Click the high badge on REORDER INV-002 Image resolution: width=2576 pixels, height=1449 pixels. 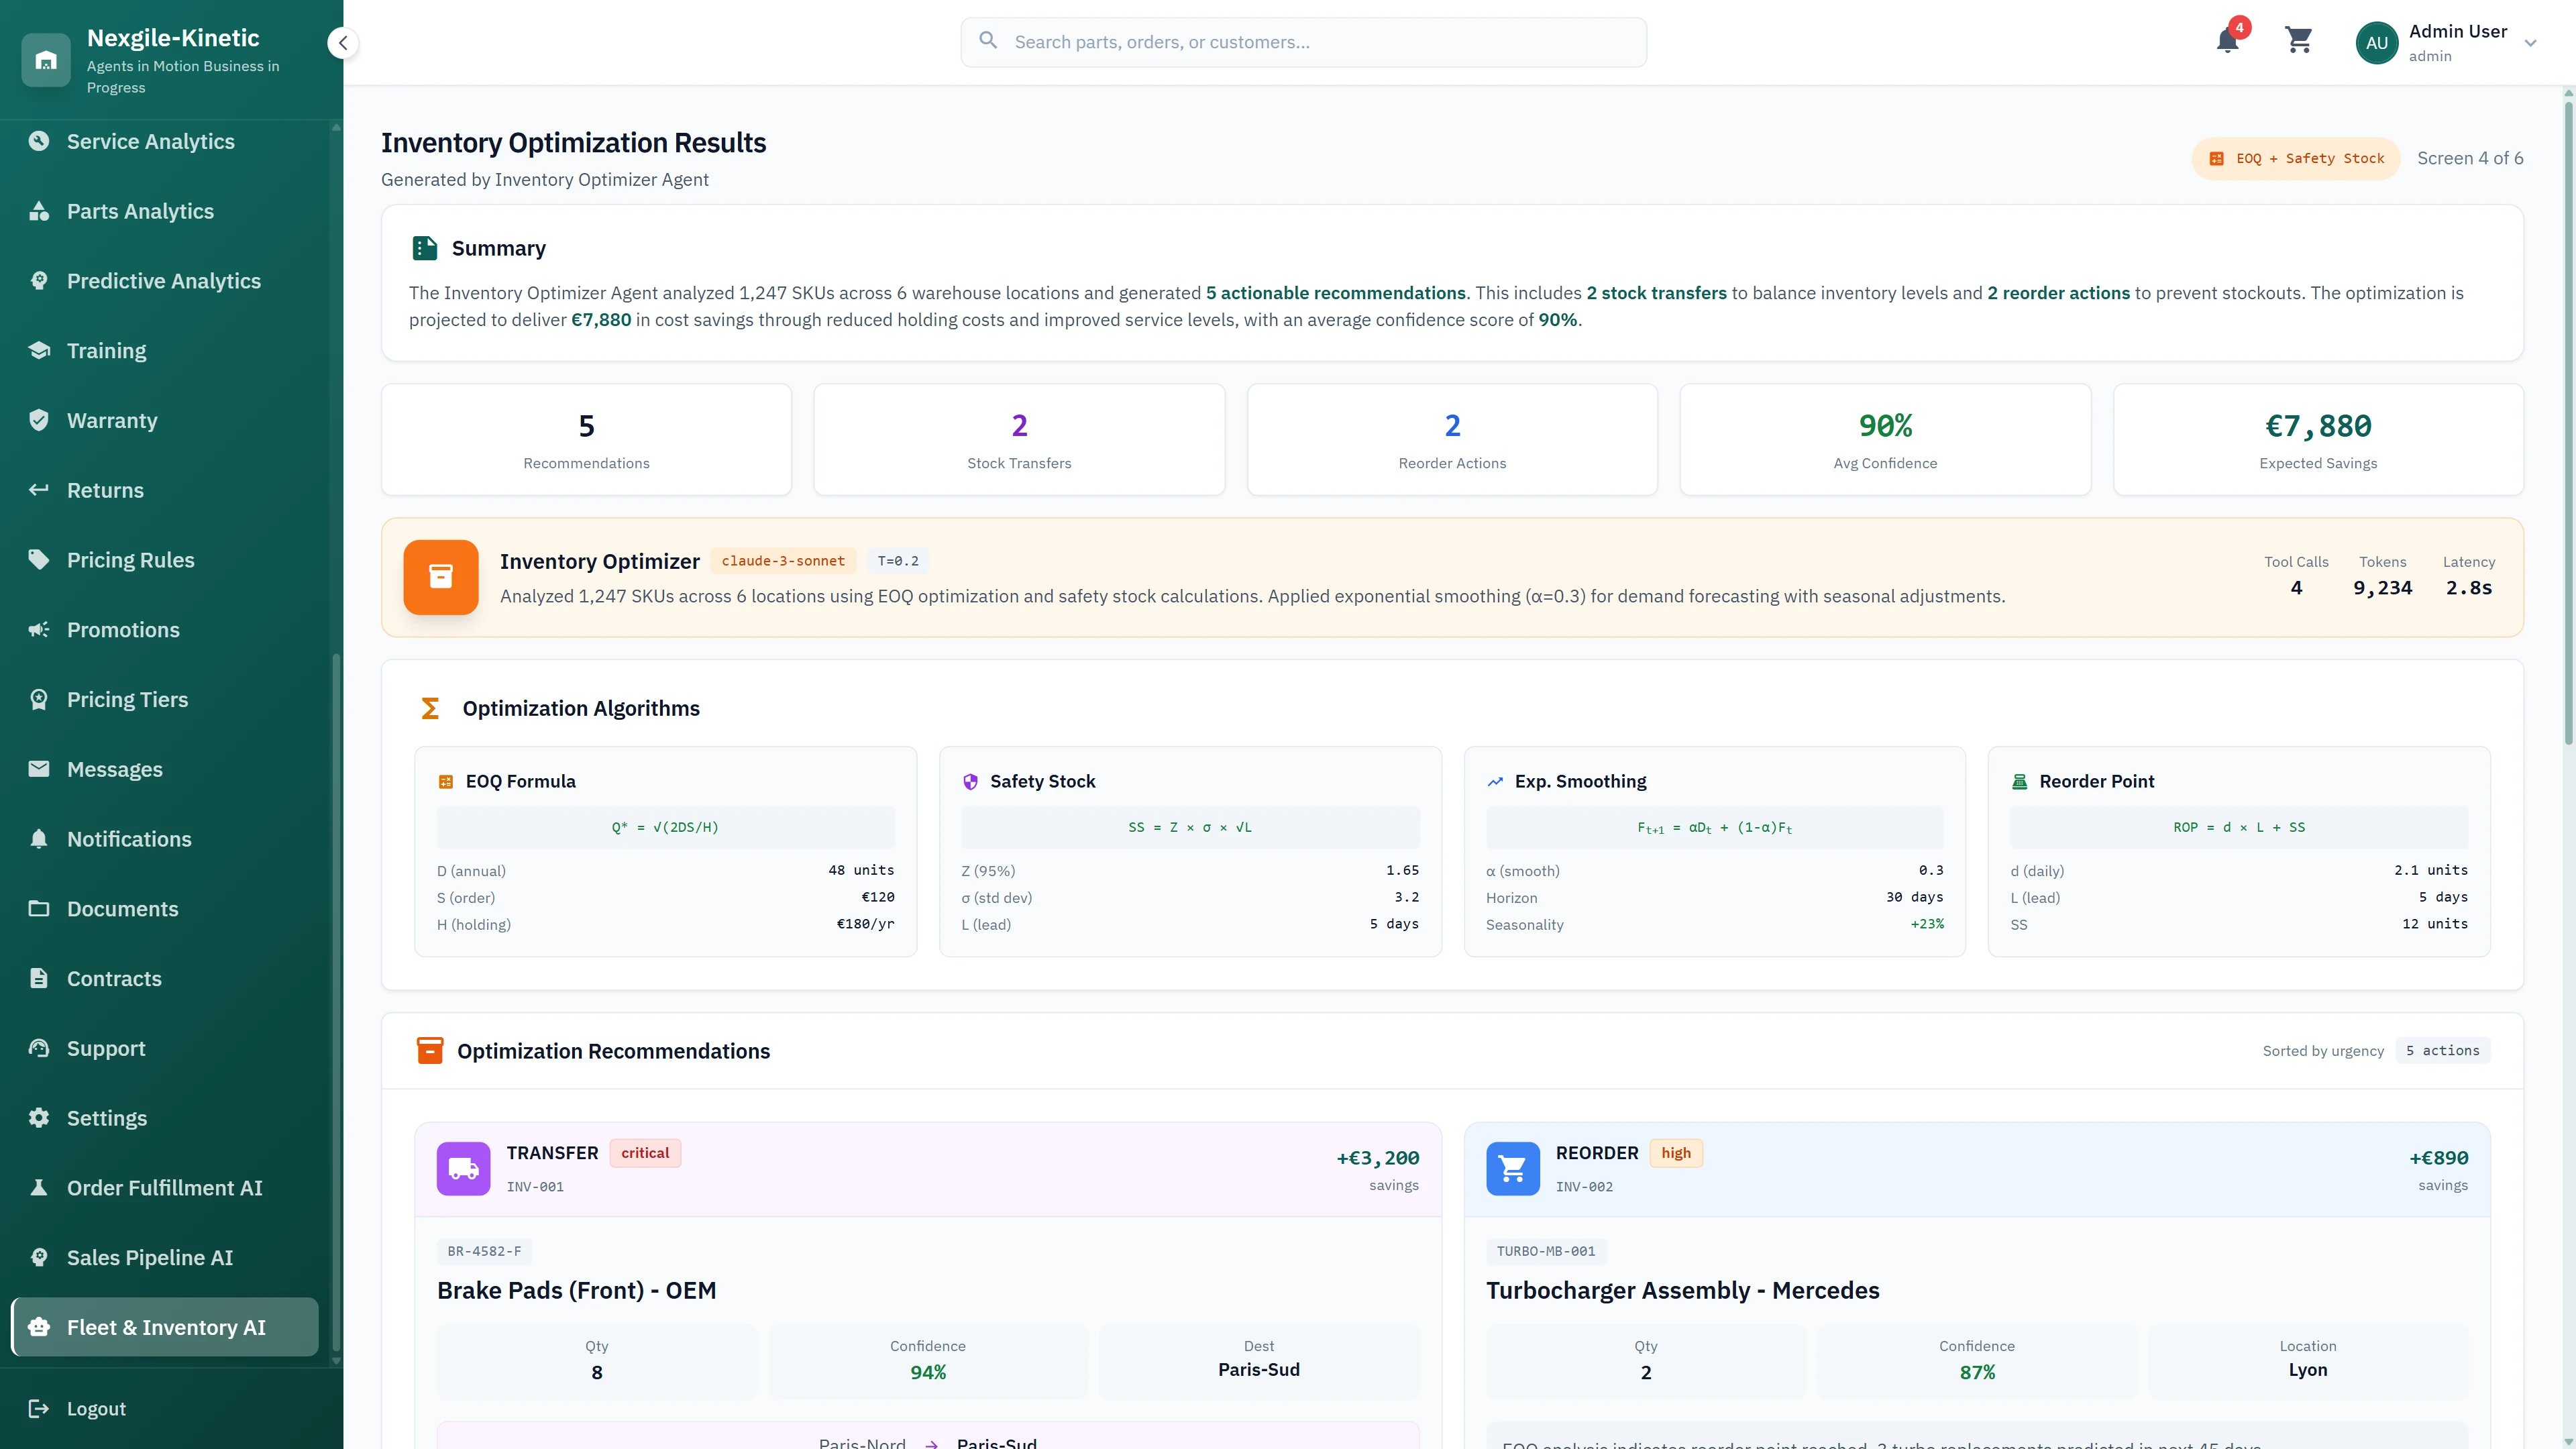tap(1676, 1152)
